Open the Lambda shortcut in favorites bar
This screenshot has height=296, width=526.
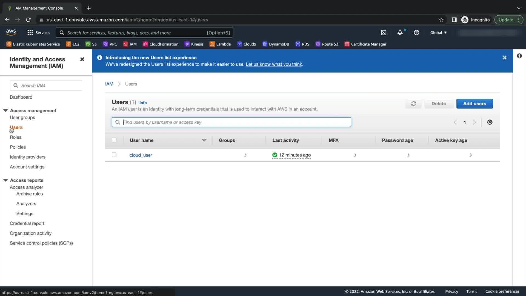(220, 44)
